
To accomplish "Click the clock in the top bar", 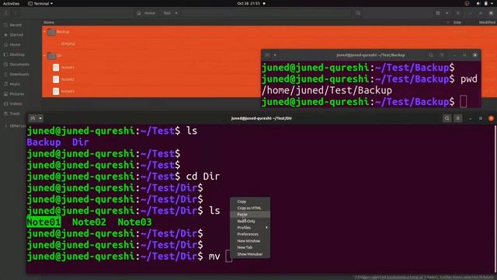I will pos(248,3).
